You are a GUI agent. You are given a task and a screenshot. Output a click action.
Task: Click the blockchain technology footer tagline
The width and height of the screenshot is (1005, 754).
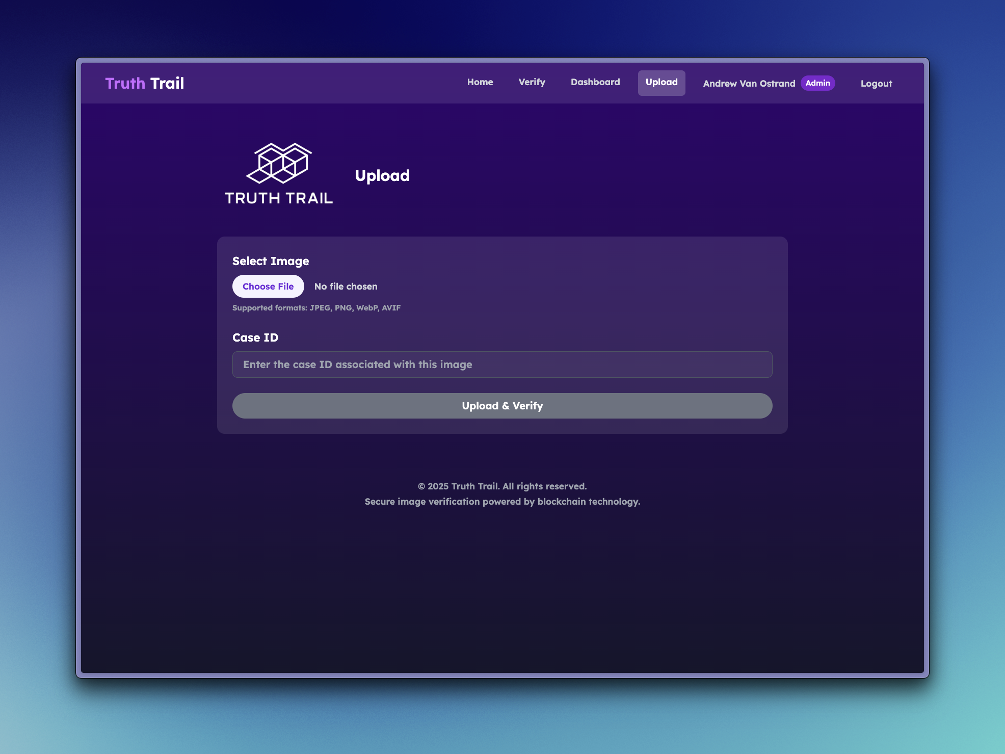502,502
